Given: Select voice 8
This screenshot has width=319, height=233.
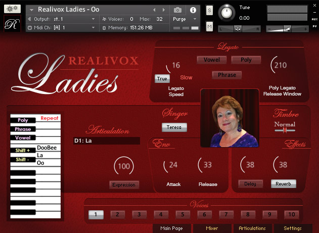Looking at the screenshot, I should coord(248,214).
